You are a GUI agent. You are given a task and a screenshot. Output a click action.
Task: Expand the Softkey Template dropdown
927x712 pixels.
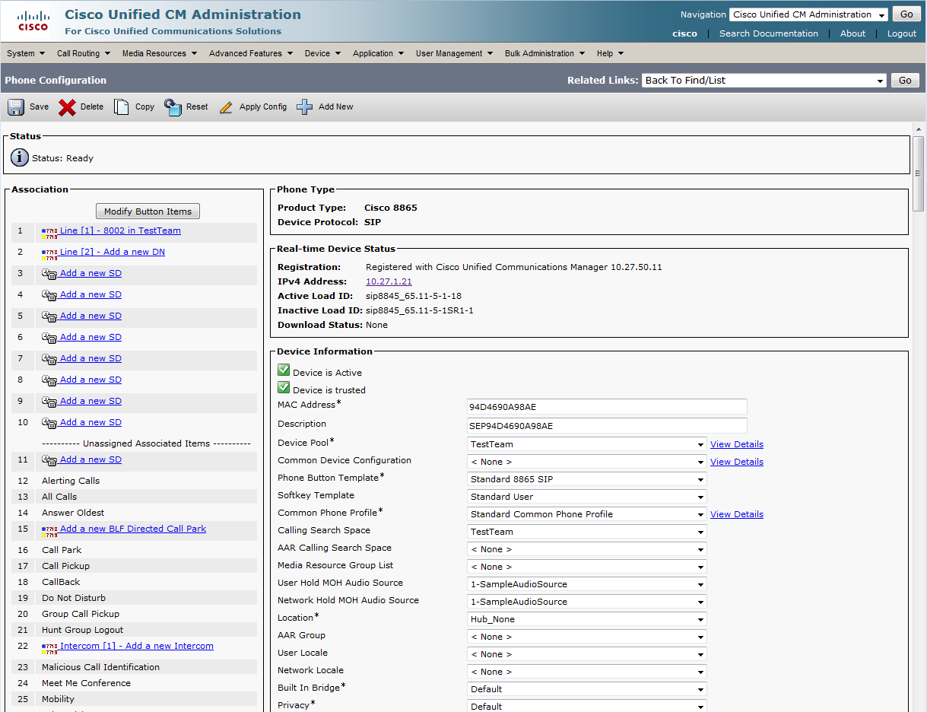[586, 497]
